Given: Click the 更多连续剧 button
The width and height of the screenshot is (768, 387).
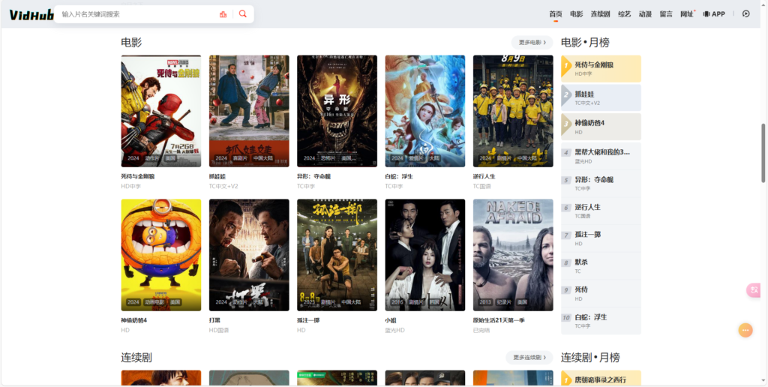Looking at the screenshot, I should (x=529, y=358).
